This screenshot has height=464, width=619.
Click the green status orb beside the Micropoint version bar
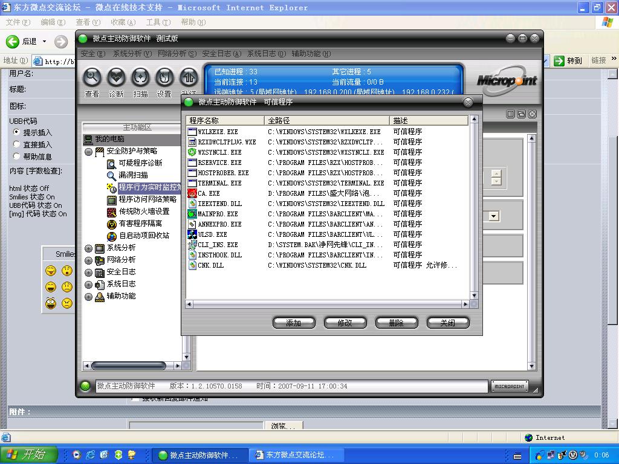pyautogui.click(x=85, y=386)
